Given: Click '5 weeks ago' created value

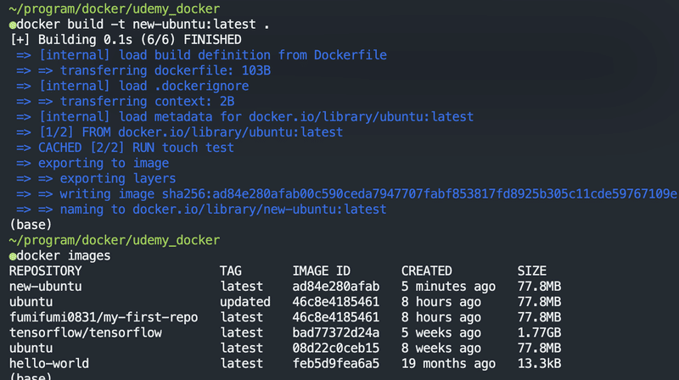Looking at the screenshot, I should coord(441,332).
